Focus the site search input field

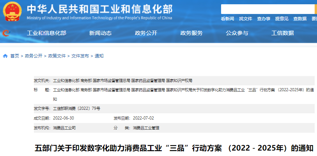pyautogui.click(x=267, y=9)
